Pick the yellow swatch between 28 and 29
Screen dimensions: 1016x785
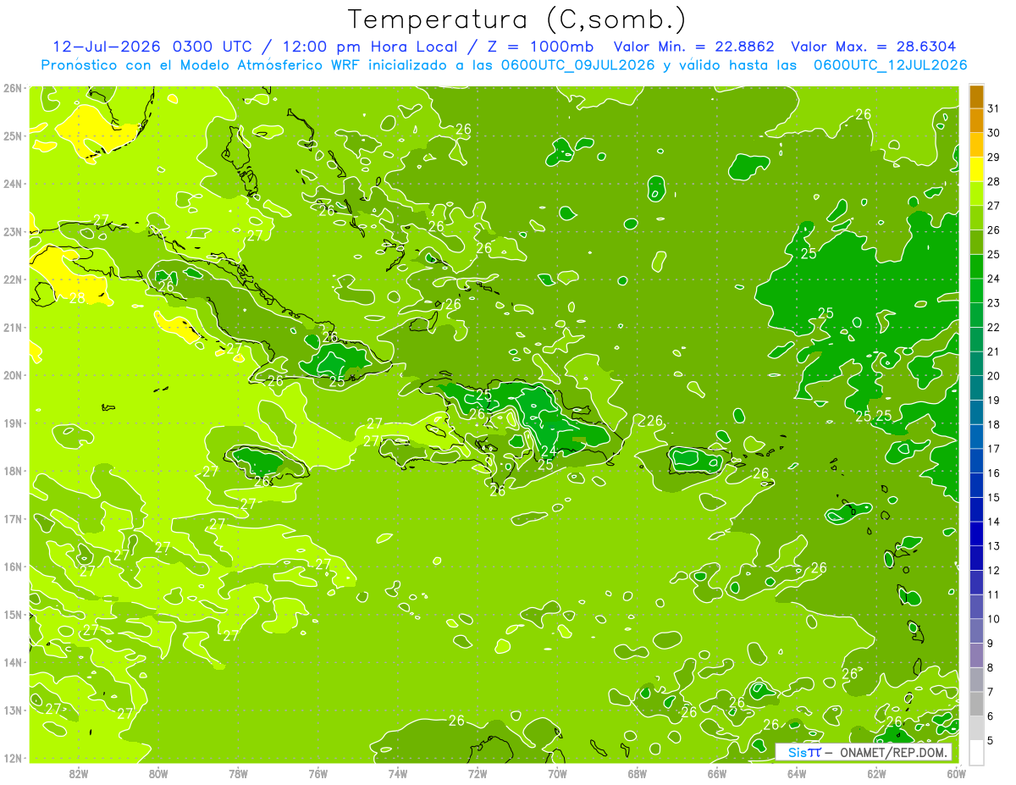click(976, 169)
